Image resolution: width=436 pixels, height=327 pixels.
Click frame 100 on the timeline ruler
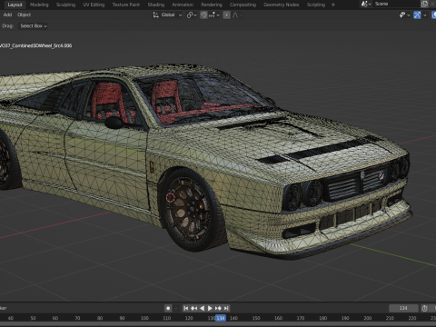pos(144,318)
